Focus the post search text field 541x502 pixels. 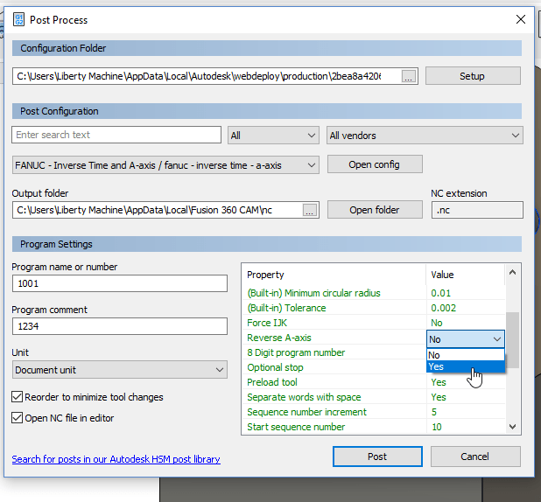click(116, 135)
